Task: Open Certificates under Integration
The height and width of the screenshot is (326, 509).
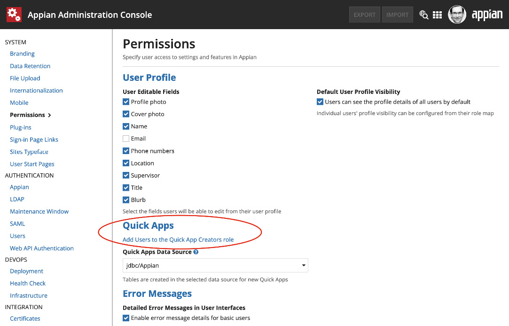Action: point(25,318)
